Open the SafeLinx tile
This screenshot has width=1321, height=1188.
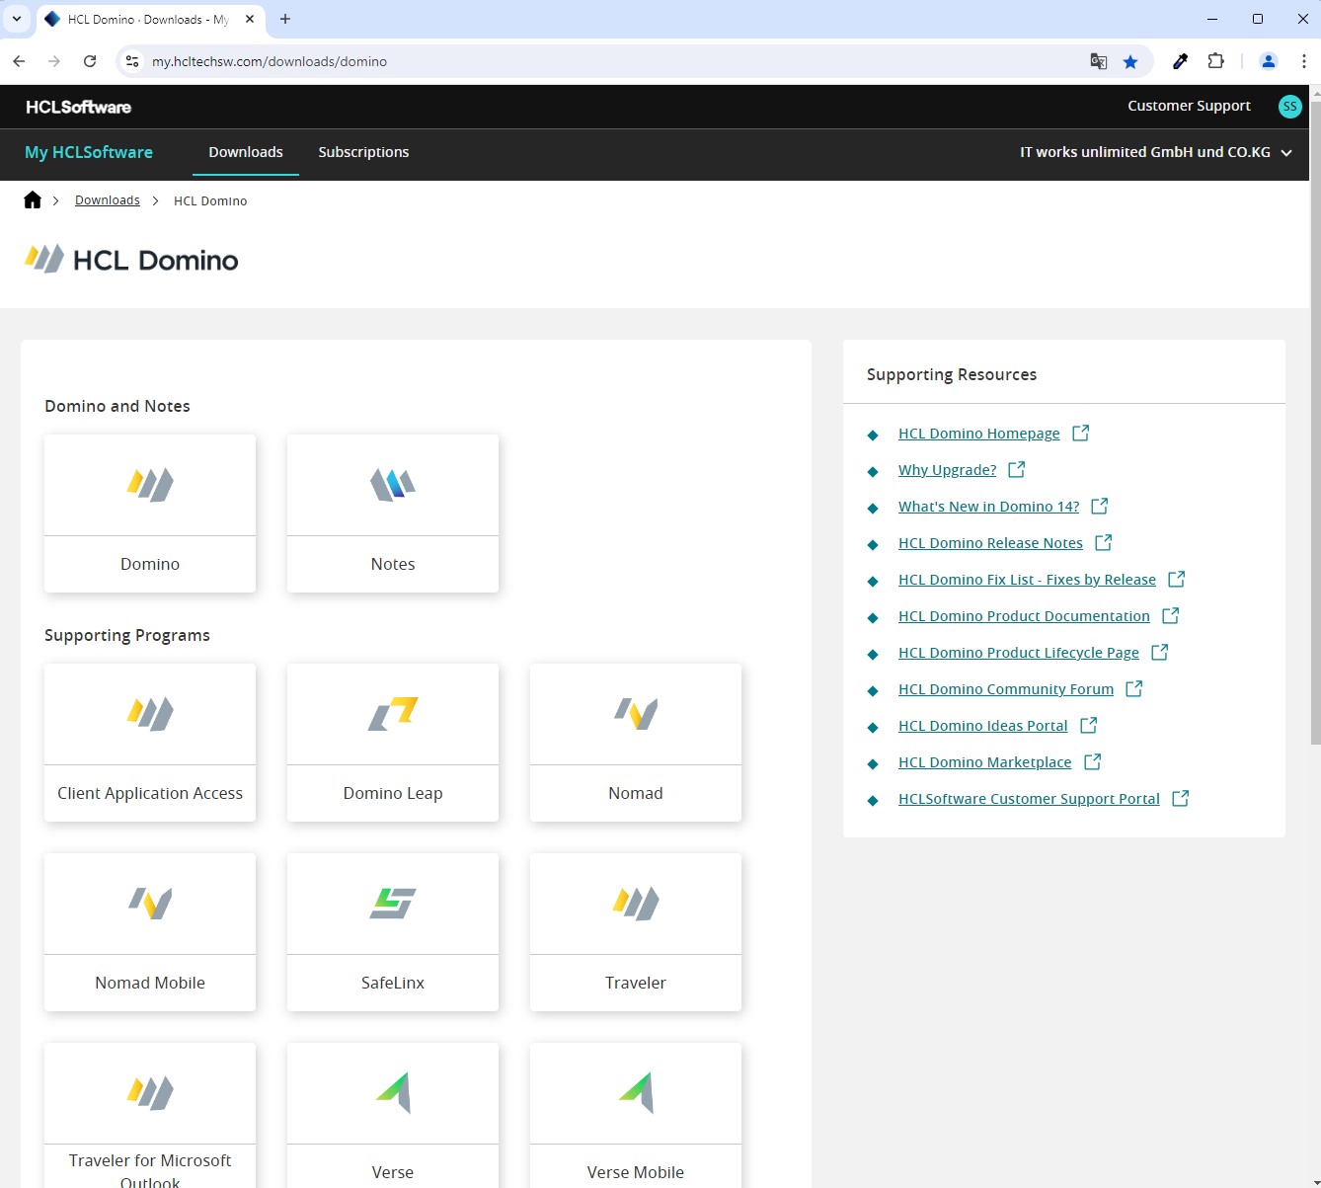click(393, 932)
